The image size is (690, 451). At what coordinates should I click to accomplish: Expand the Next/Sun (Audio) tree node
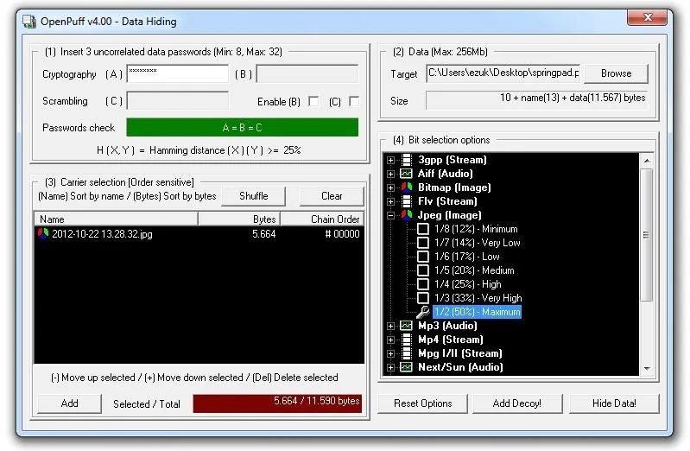(x=390, y=367)
